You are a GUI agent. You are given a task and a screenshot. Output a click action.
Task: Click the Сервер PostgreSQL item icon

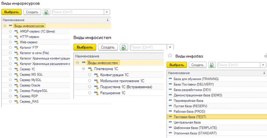point(16,91)
